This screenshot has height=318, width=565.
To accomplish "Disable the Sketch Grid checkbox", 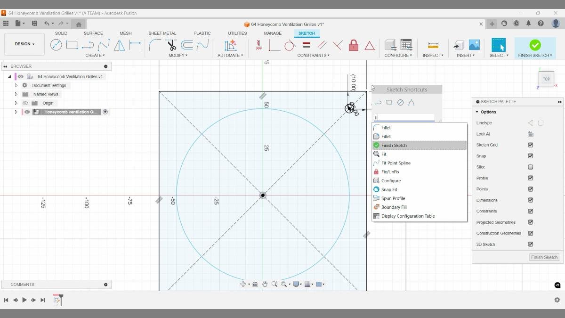I will pyautogui.click(x=531, y=145).
